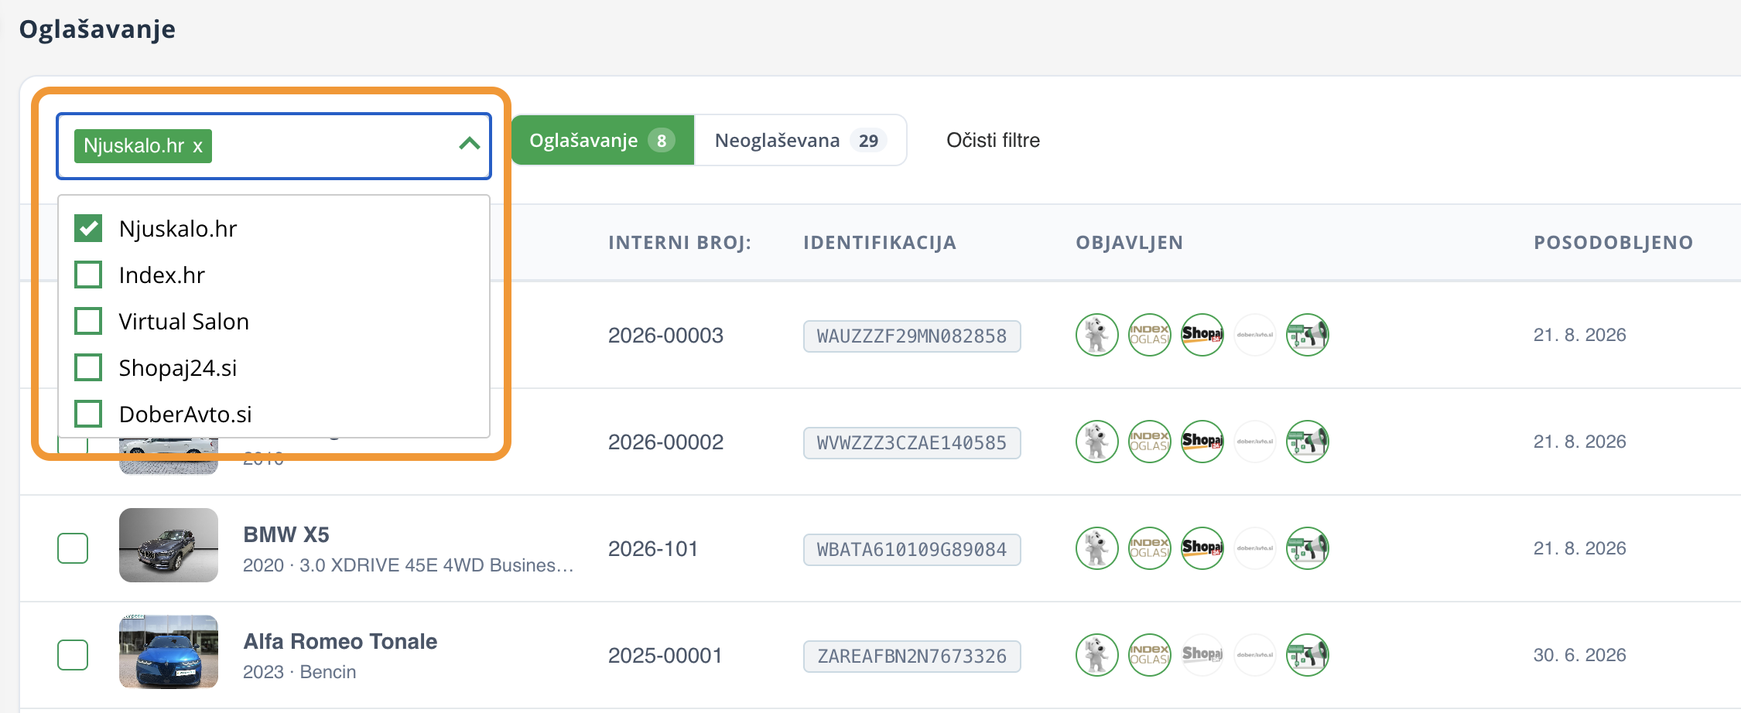Tick the Index.hr checkbox
The width and height of the screenshot is (1741, 713).
tap(88, 275)
